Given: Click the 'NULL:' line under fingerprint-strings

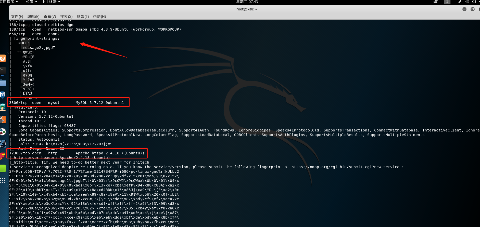Looking at the screenshot, I should (x=24, y=43).
